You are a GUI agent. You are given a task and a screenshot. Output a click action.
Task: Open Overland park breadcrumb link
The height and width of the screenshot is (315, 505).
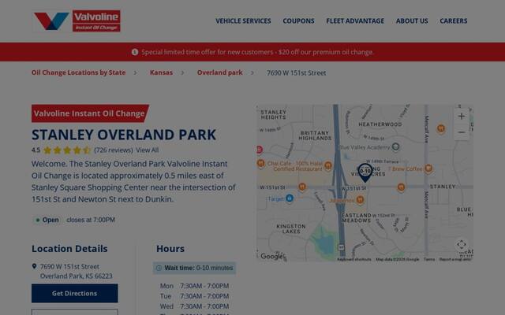pyautogui.click(x=219, y=72)
